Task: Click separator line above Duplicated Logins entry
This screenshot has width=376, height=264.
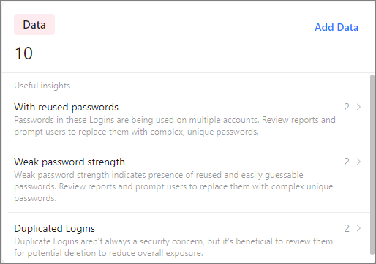Action: coord(189,212)
